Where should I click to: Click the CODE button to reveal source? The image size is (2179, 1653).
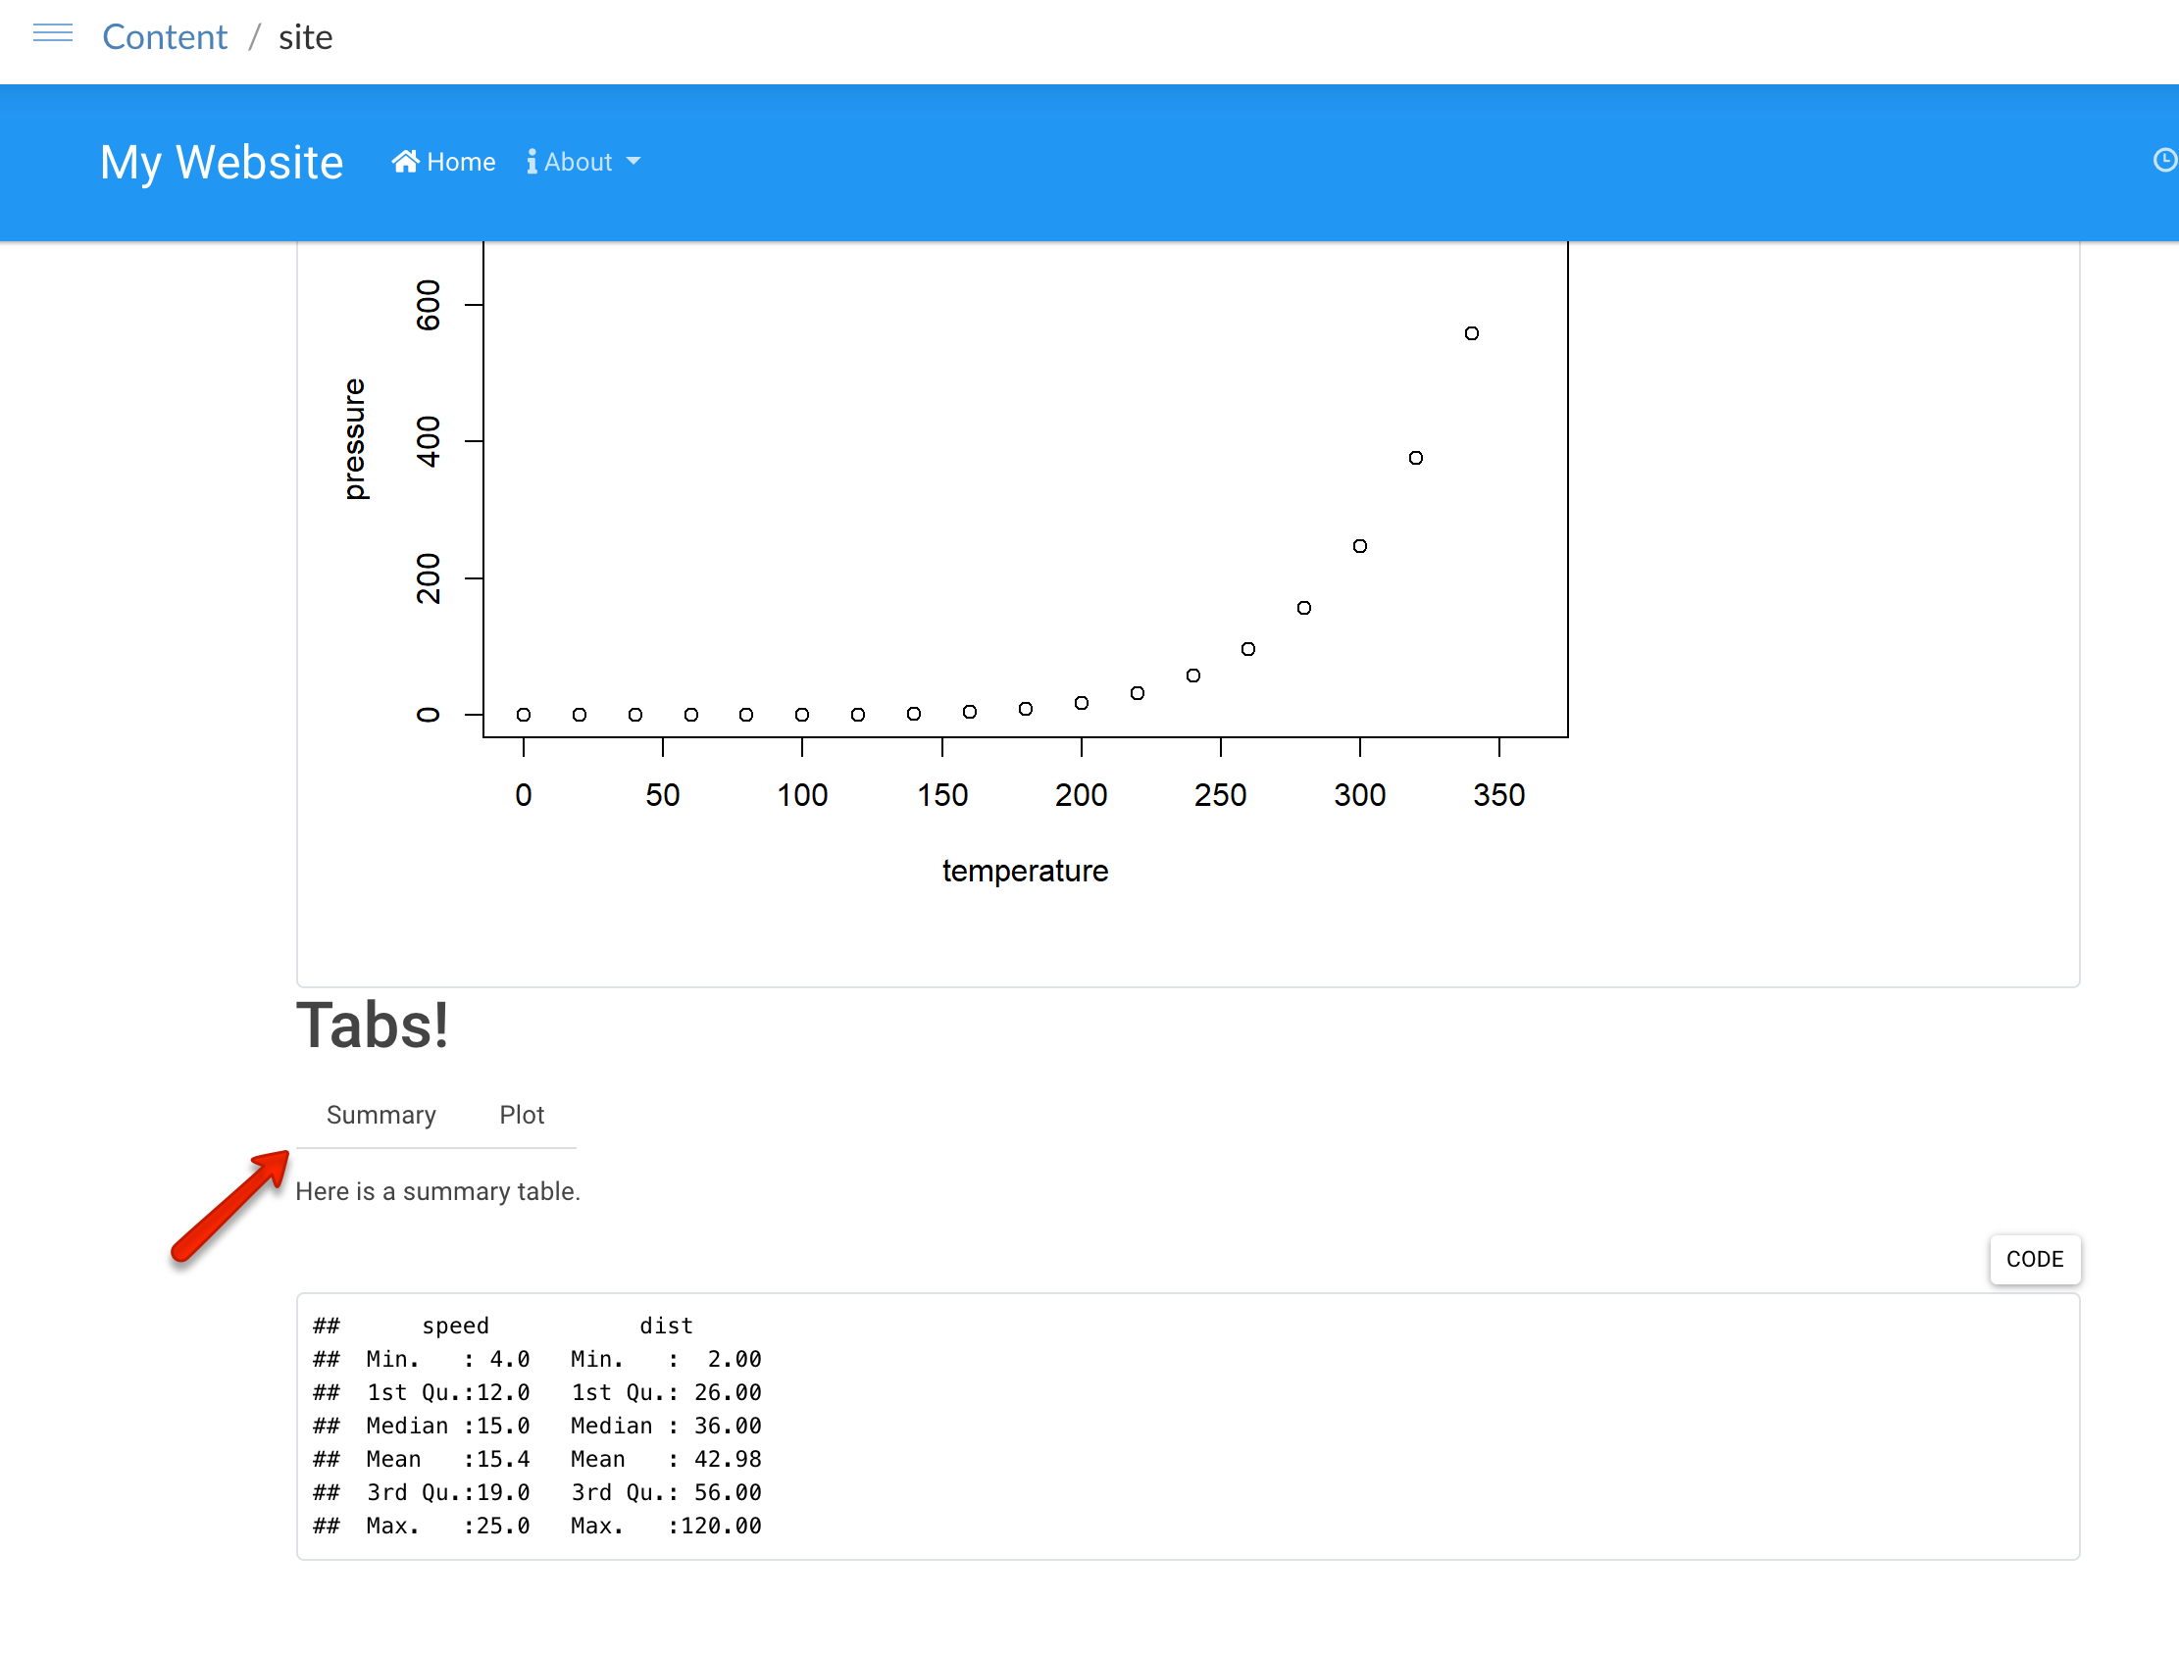(2035, 1259)
